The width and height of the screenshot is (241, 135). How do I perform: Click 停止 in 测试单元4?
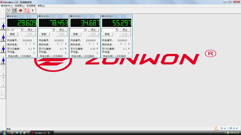coord(125,30)
